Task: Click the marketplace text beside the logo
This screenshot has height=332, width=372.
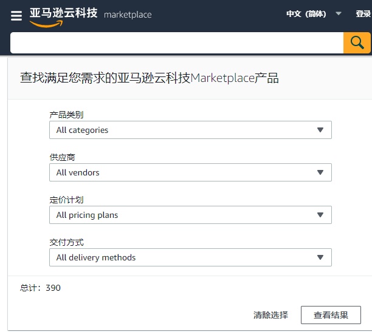Action: click(128, 15)
